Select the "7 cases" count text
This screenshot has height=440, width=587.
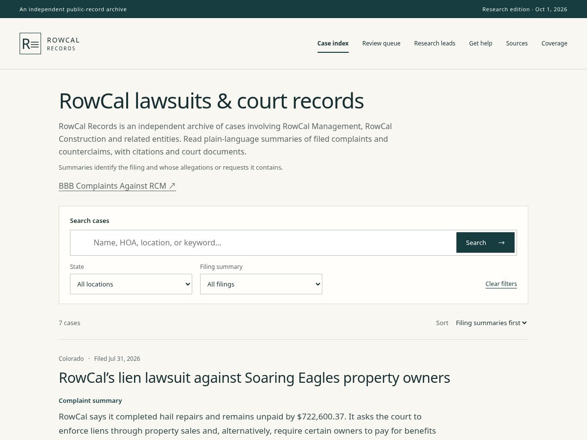click(x=69, y=323)
